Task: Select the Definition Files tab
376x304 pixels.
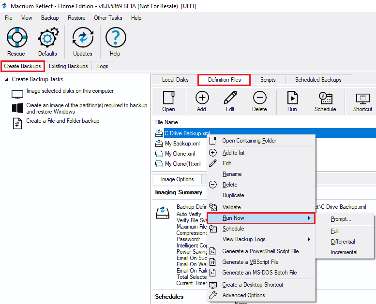Action: click(x=224, y=80)
